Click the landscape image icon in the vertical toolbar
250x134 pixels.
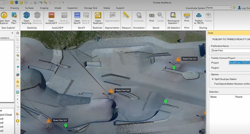pos(17,92)
